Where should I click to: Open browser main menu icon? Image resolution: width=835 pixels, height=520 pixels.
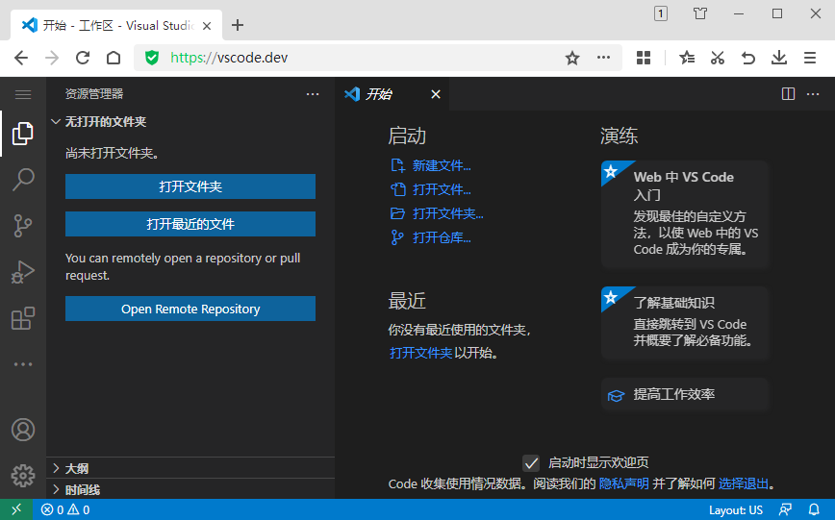point(810,58)
